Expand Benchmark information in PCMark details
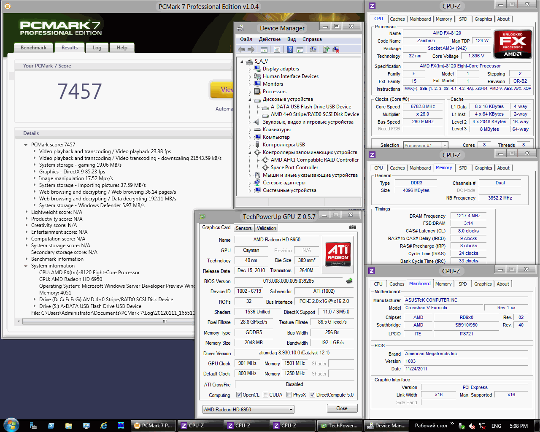The width and height of the screenshot is (540, 432). (x=26, y=259)
